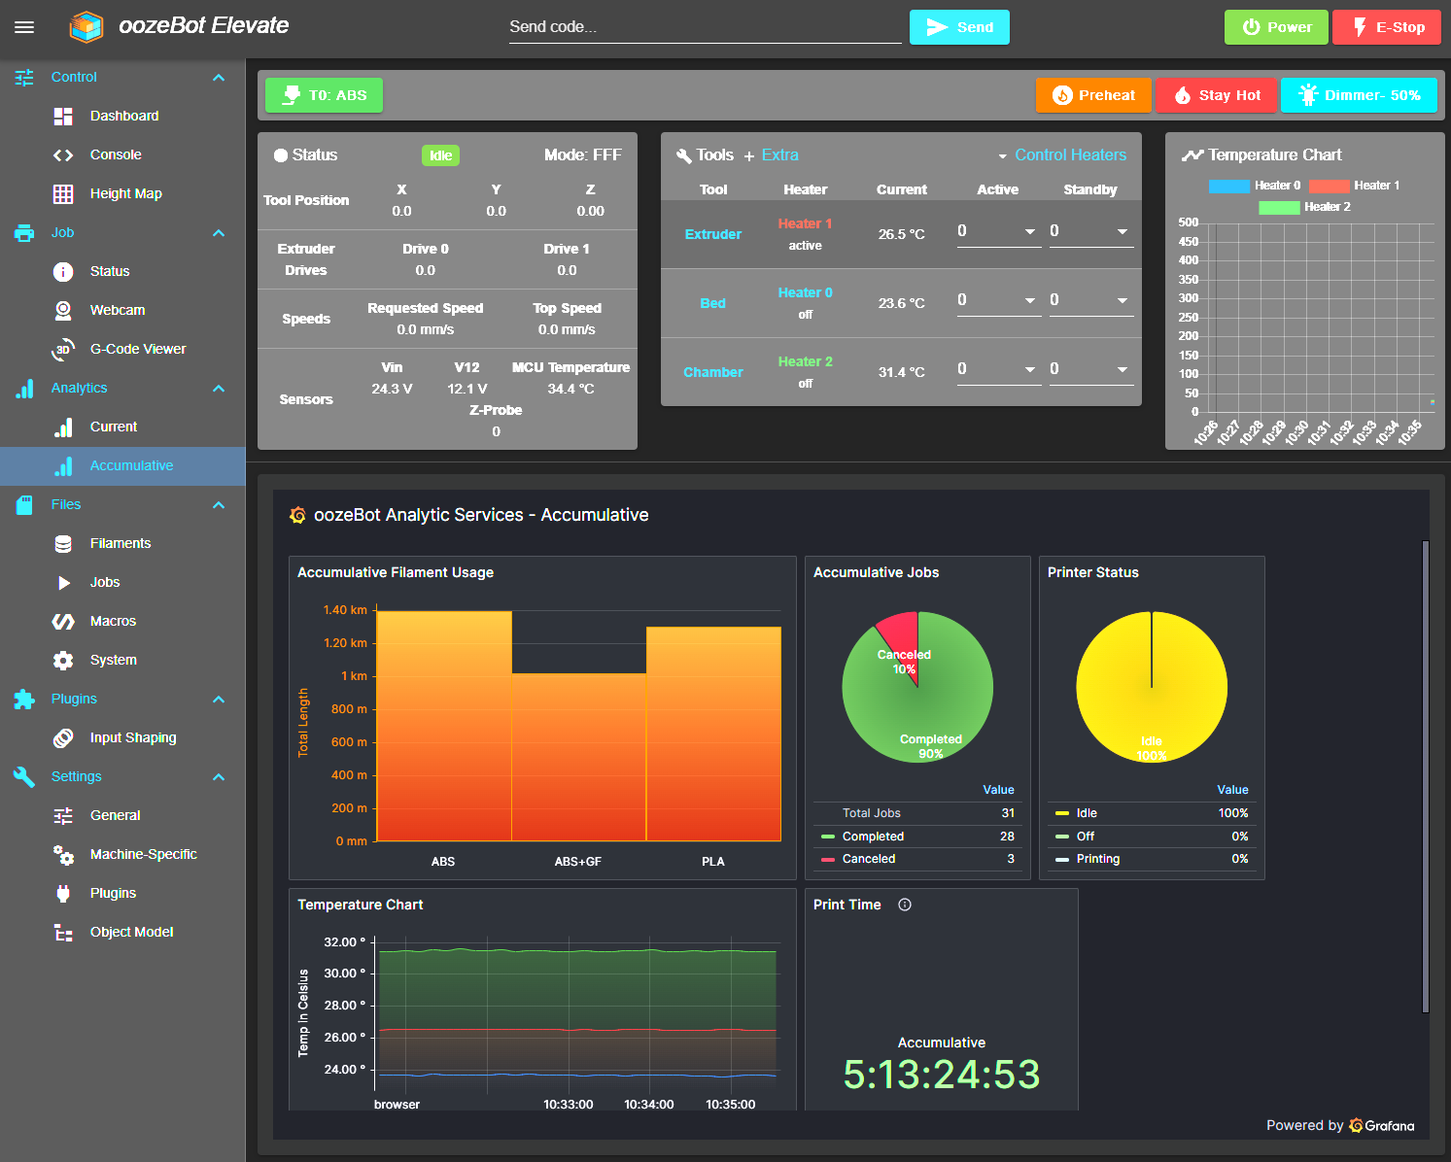
Task: Open the Dashboard page
Action: pyautogui.click(x=122, y=117)
